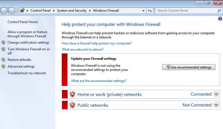Open the address bar history dropdown arrow
The width and height of the screenshot is (223, 129).
tap(143, 11)
